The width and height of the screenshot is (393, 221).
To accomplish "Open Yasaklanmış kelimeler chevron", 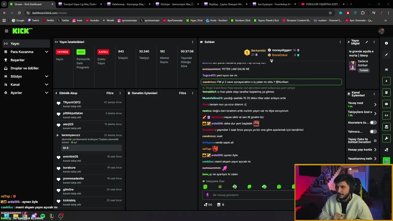I will pos(375,159).
